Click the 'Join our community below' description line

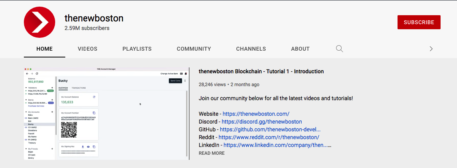[x=276, y=98]
